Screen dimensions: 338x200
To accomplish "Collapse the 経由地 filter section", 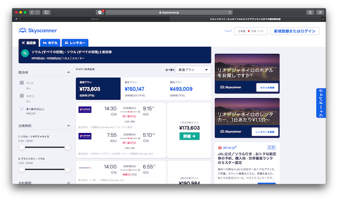I will tap(69, 72).
